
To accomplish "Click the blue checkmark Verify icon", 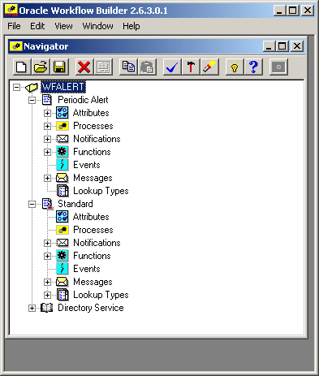I will [x=172, y=67].
